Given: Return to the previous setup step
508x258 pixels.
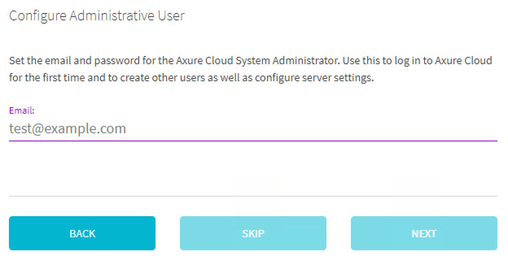Looking at the screenshot, I should pos(82,233).
